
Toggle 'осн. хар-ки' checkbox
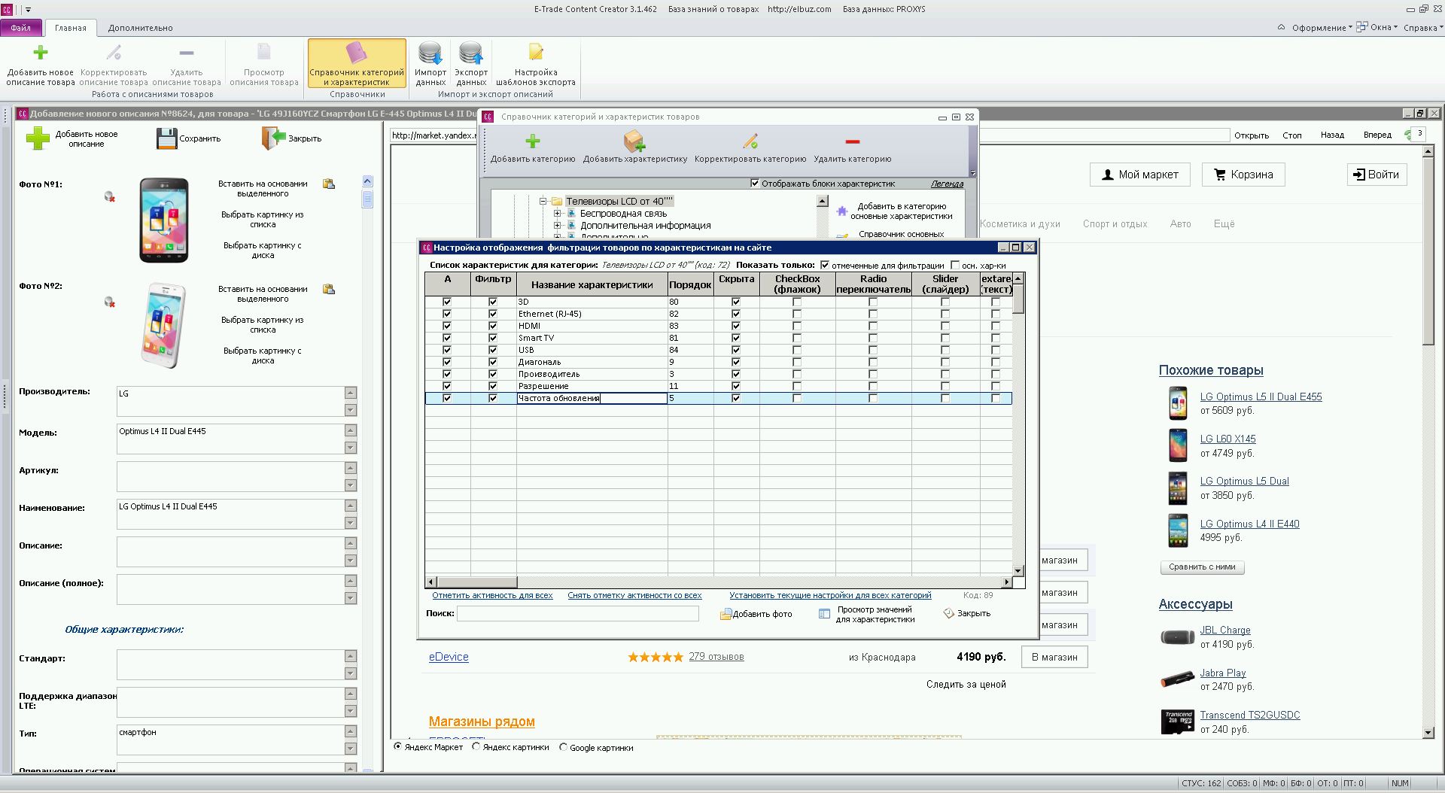click(x=955, y=265)
